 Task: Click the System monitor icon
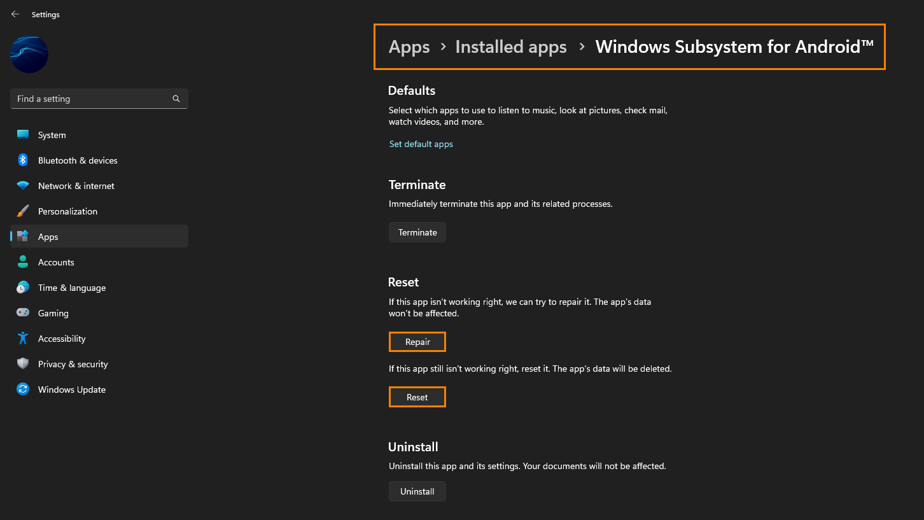coord(23,135)
